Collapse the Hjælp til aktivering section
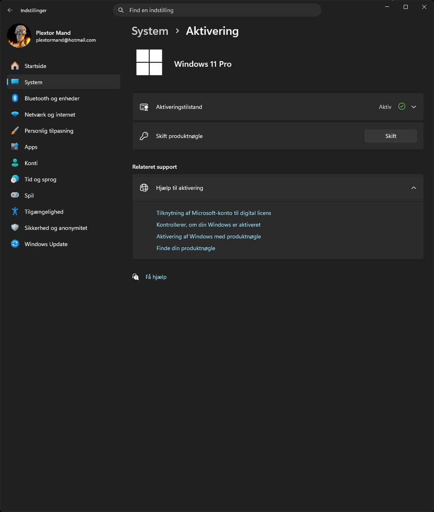This screenshot has height=512, width=434. [x=414, y=188]
